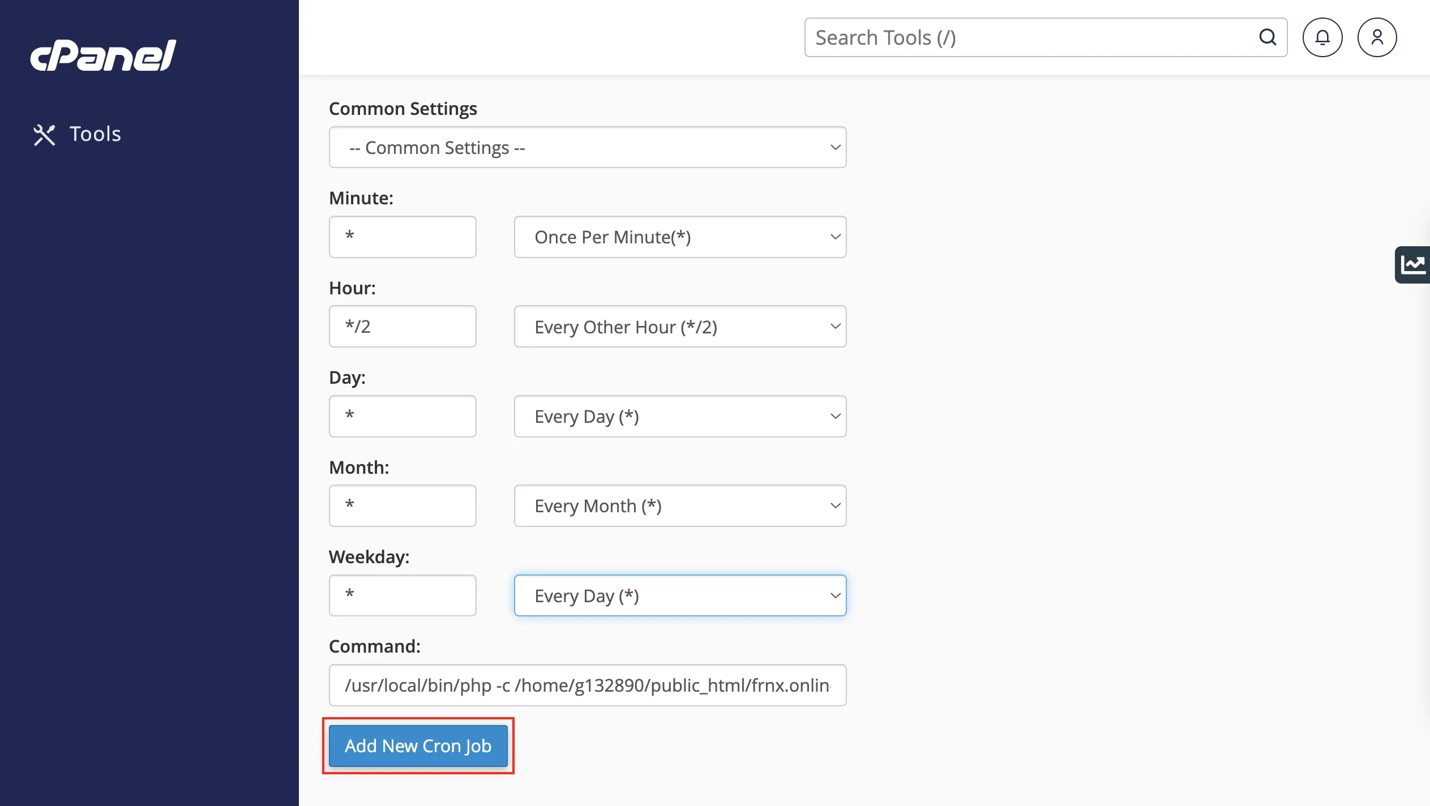Viewport: 1430px width, 806px height.
Task: Click the Hour: label
Action: point(352,288)
